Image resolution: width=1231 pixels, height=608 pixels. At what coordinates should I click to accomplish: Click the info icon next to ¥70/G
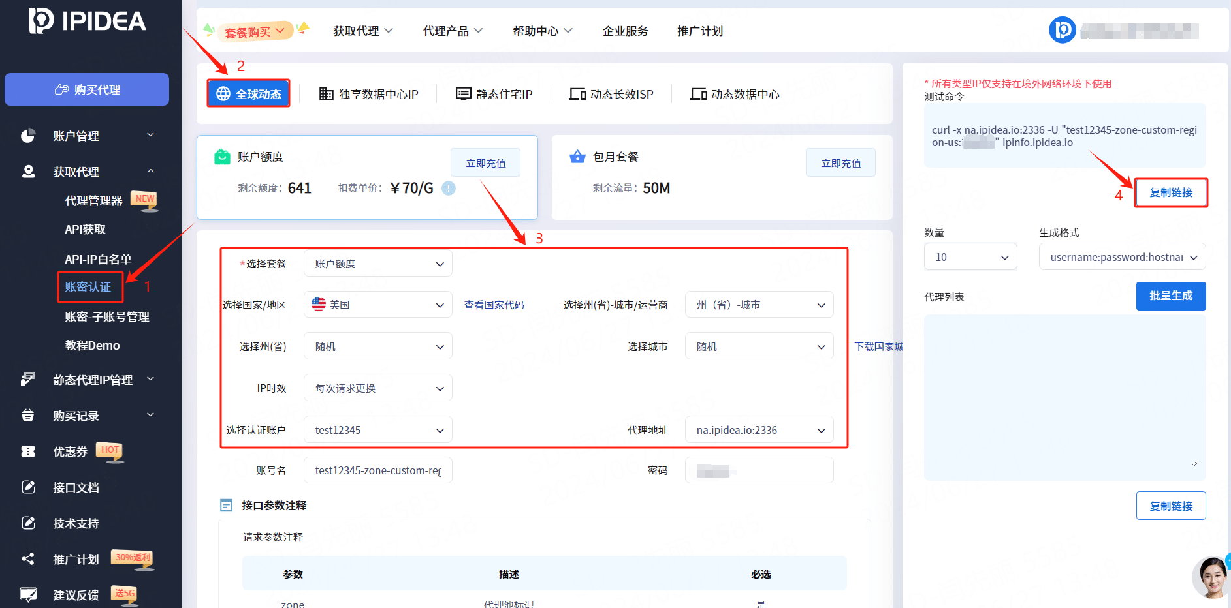tap(449, 189)
